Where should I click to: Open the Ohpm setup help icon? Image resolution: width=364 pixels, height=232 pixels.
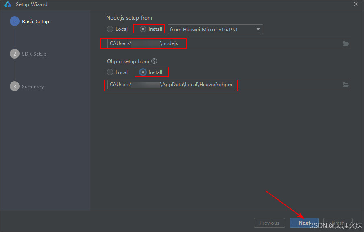click(x=154, y=61)
